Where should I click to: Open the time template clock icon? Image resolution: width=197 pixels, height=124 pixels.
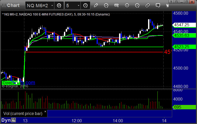(x=85, y=5)
